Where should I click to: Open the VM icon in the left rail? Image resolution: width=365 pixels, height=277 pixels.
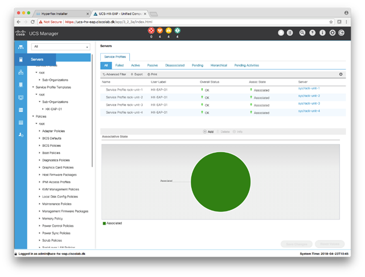pos(20,97)
